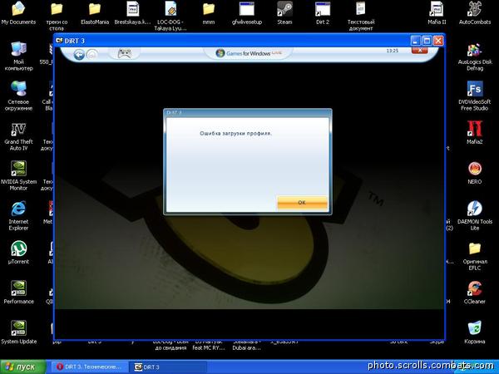
Task: Open the треки со стола folder
Action: pos(57,16)
